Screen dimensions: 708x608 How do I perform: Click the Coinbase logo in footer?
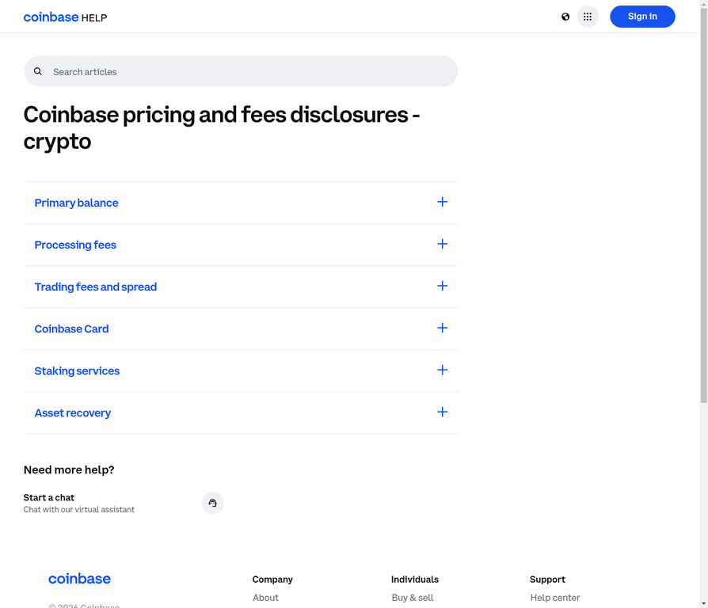coord(79,579)
